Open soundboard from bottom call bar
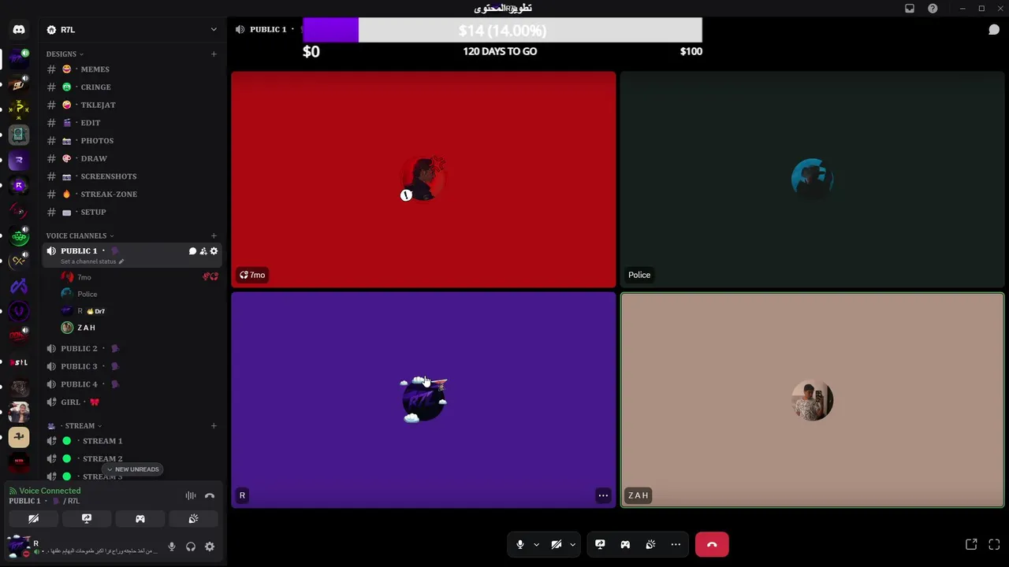 point(650,544)
